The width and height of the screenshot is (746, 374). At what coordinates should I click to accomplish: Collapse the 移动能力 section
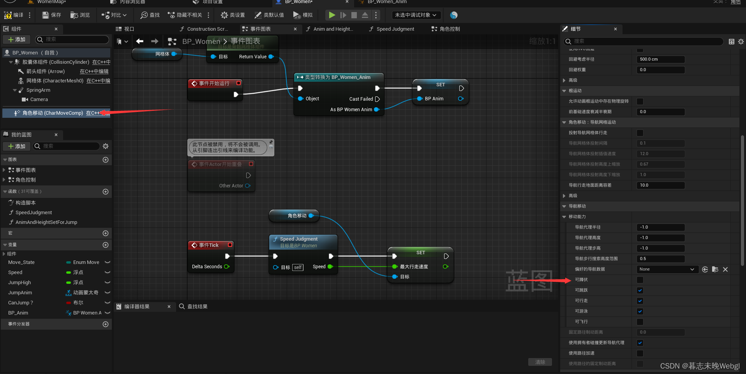point(564,217)
